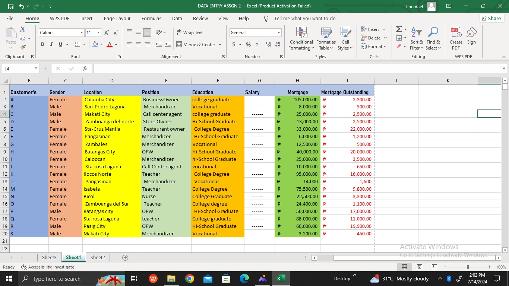Toggle Page Break Preview in status bar
The height and width of the screenshot is (286, 509).
434,267
